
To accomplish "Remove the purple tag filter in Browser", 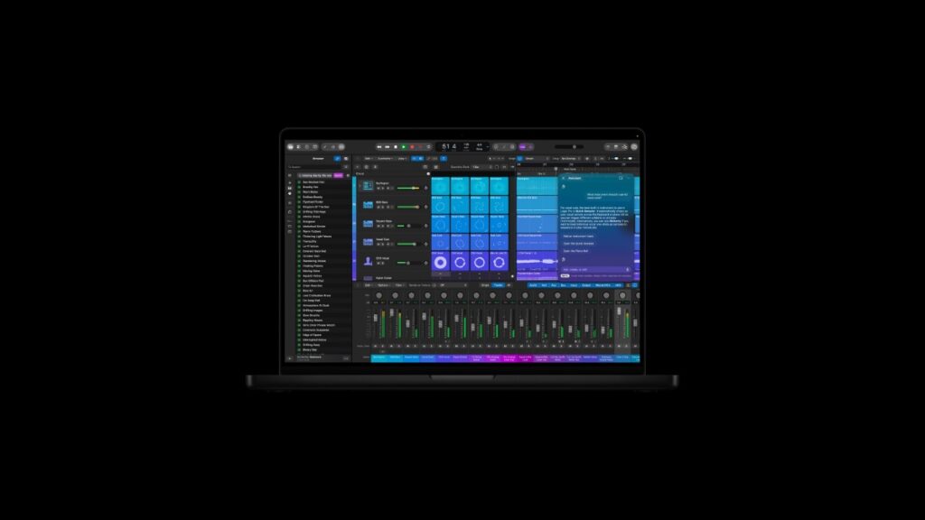I will click(x=339, y=176).
